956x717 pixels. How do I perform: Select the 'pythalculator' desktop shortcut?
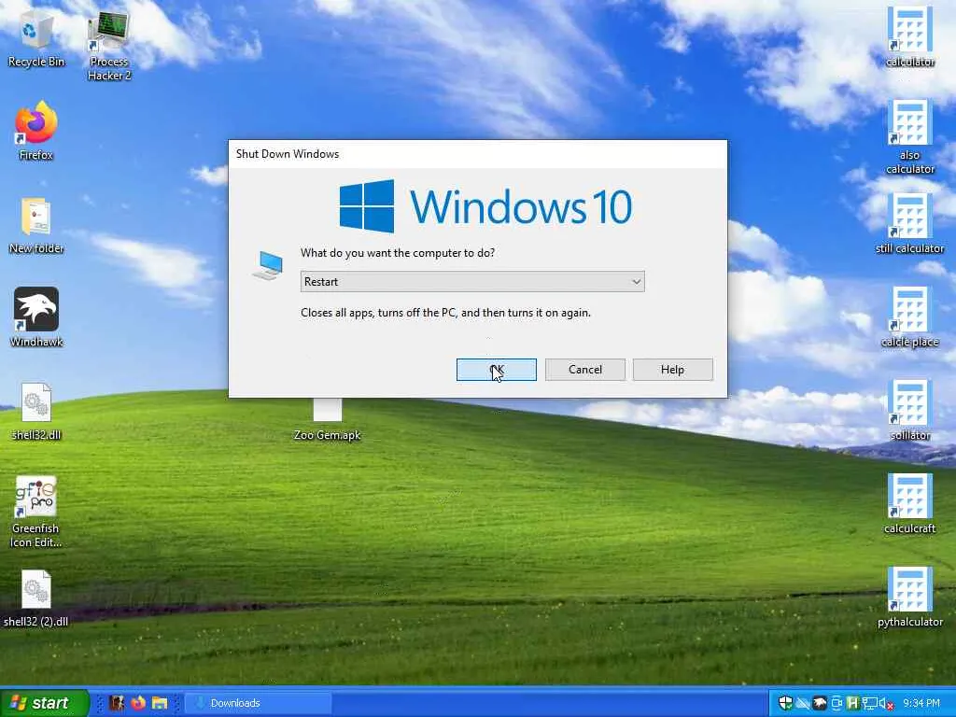click(909, 597)
